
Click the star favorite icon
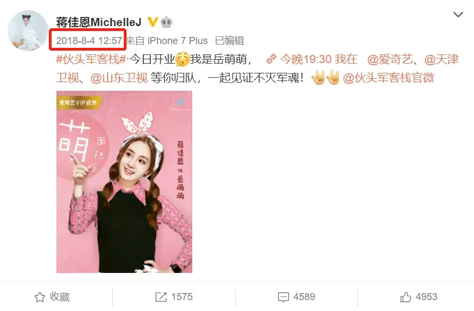40,297
